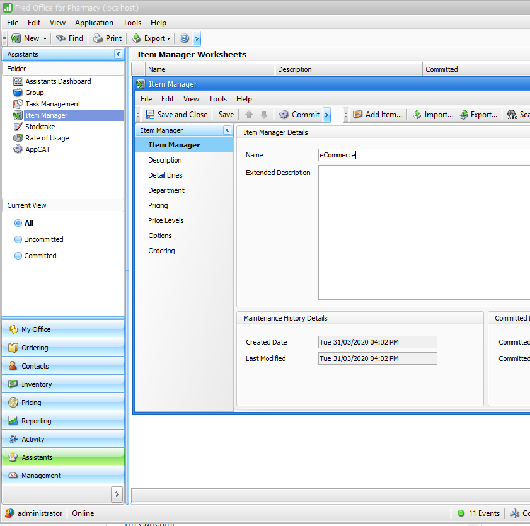
Task: Select the All view radio button
Action: coord(18,223)
